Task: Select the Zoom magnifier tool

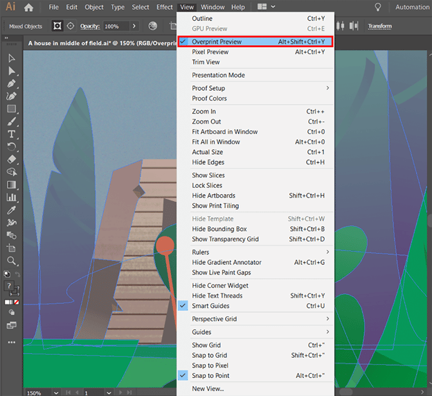Action: pyautogui.click(x=12, y=261)
